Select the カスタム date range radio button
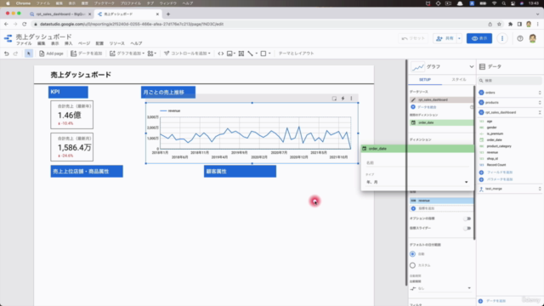 (x=412, y=265)
